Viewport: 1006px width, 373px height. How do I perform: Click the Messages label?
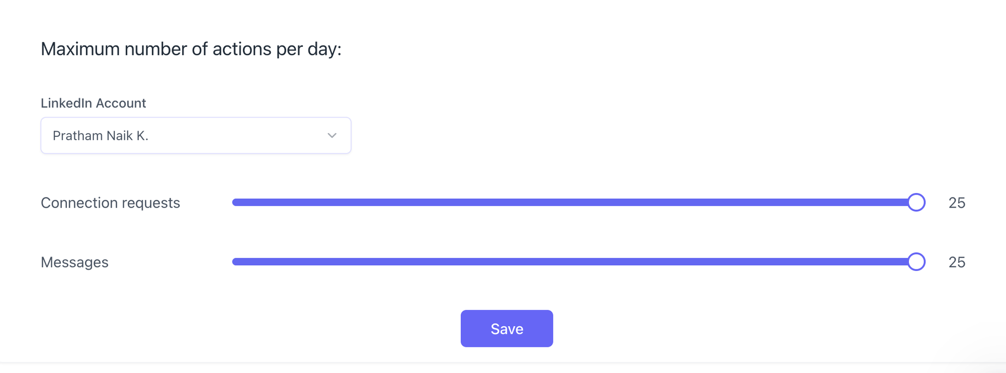[x=74, y=262]
